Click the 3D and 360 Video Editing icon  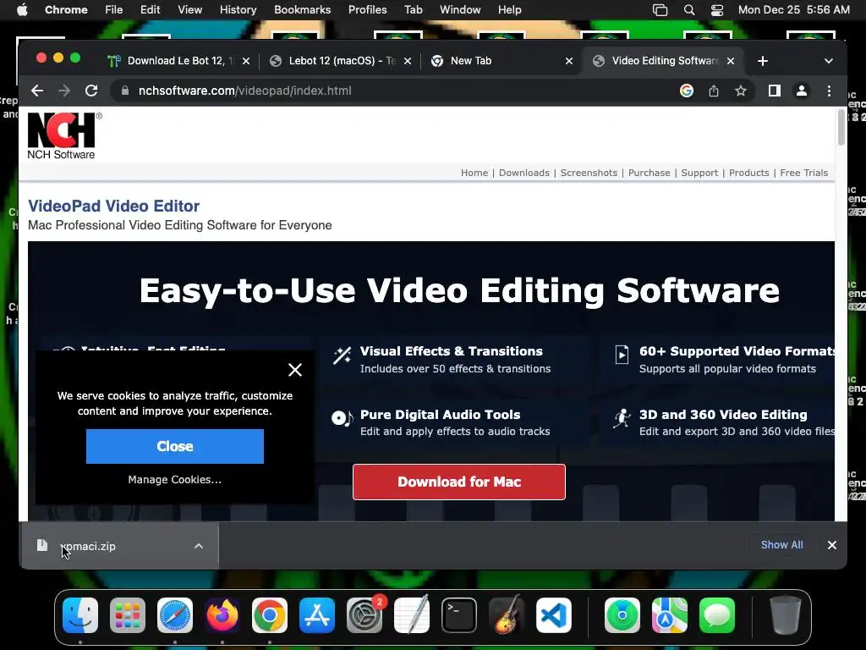pos(622,418)
